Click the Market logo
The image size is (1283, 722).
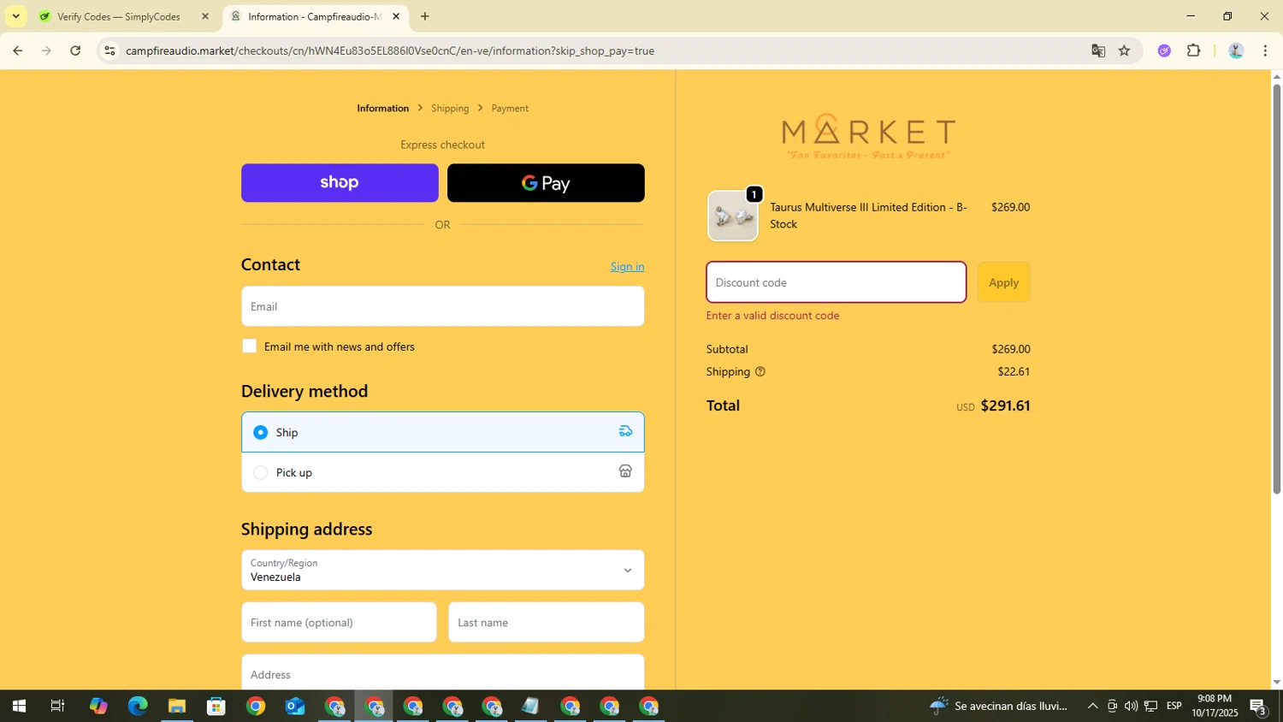point(868,137)
